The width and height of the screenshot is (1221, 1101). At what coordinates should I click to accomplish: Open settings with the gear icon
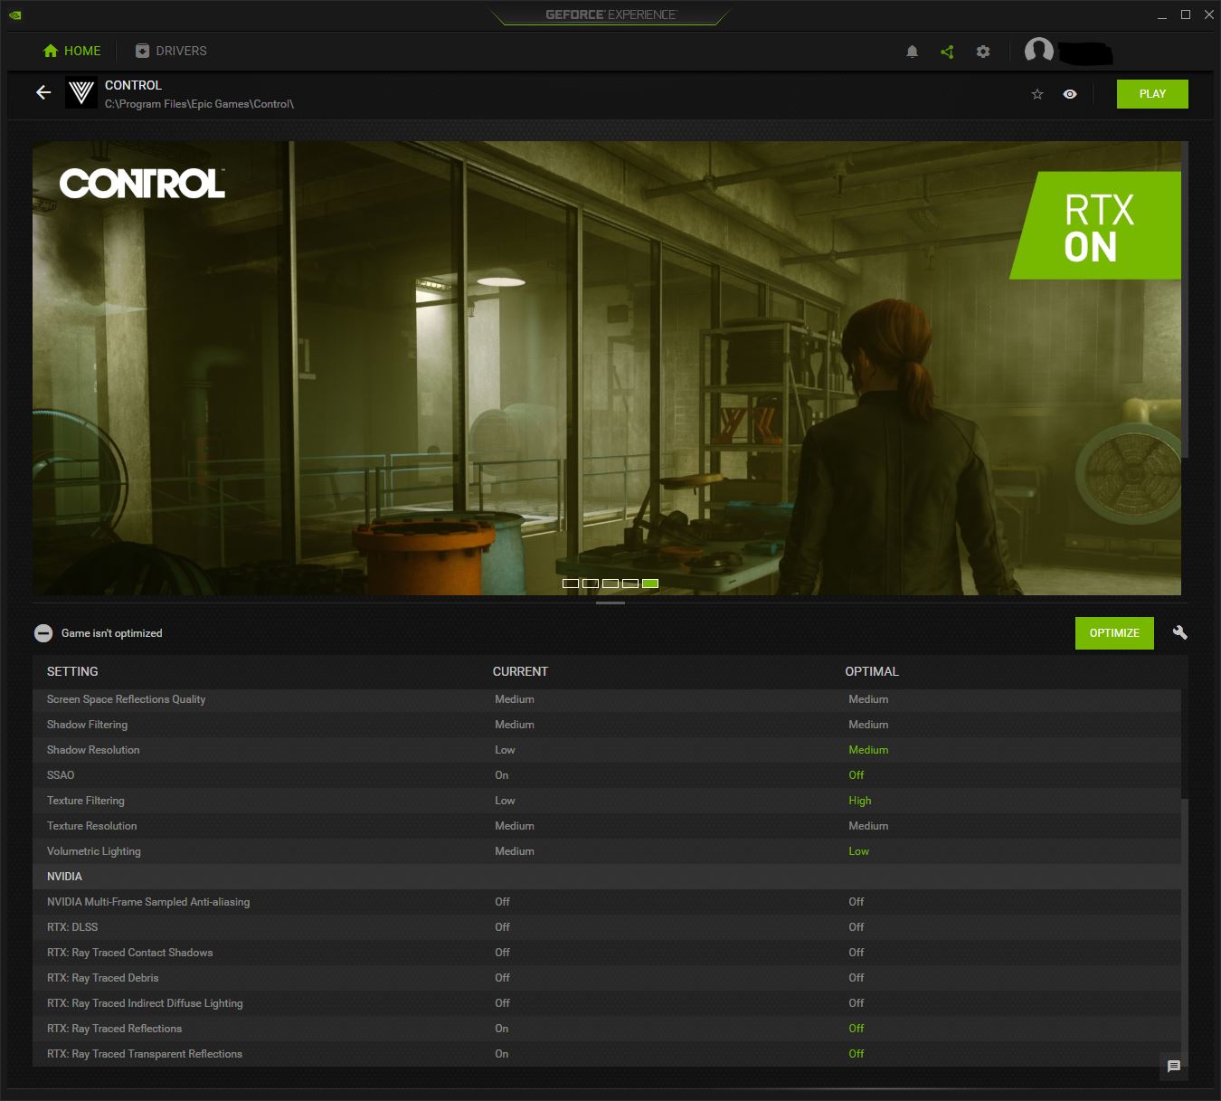[983, 52]
